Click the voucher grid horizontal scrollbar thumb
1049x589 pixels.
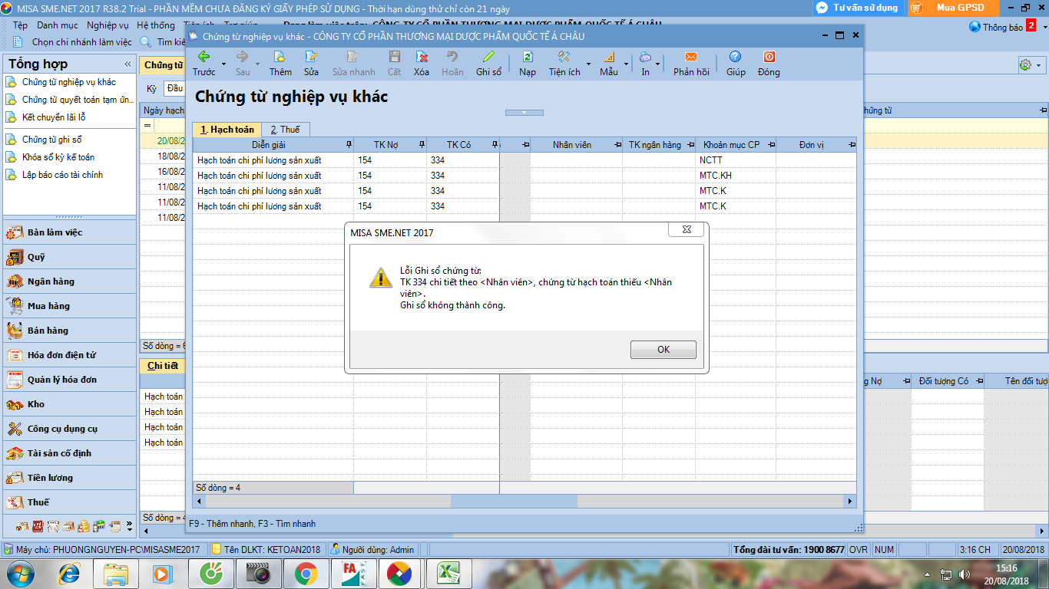point(514,501)
